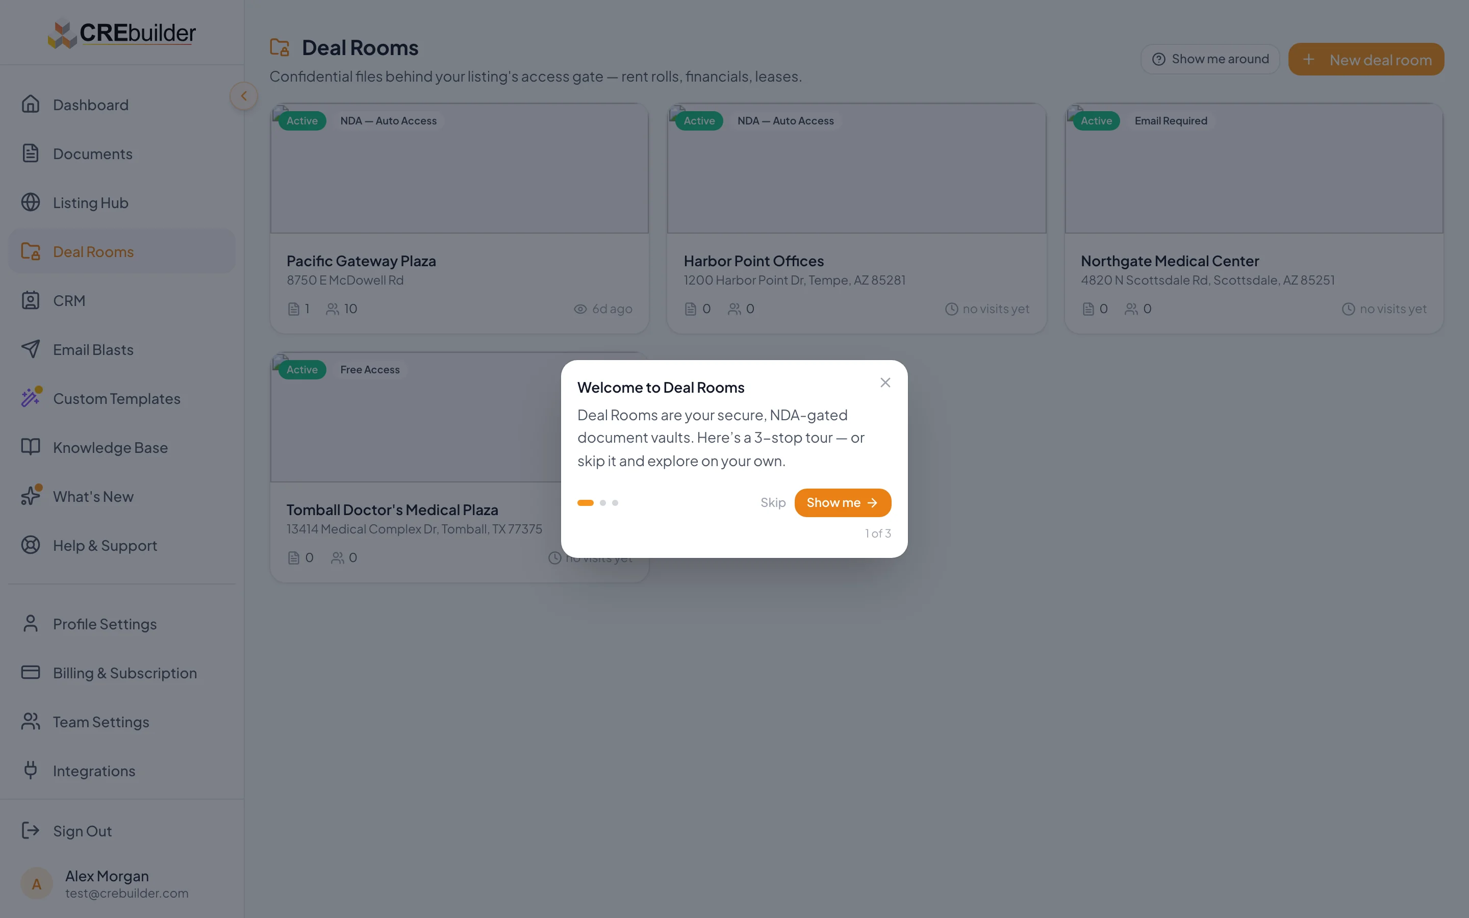Open the Pacific Gateway Plaza thumbnail

pyautogui.click(x=460, y=169)
